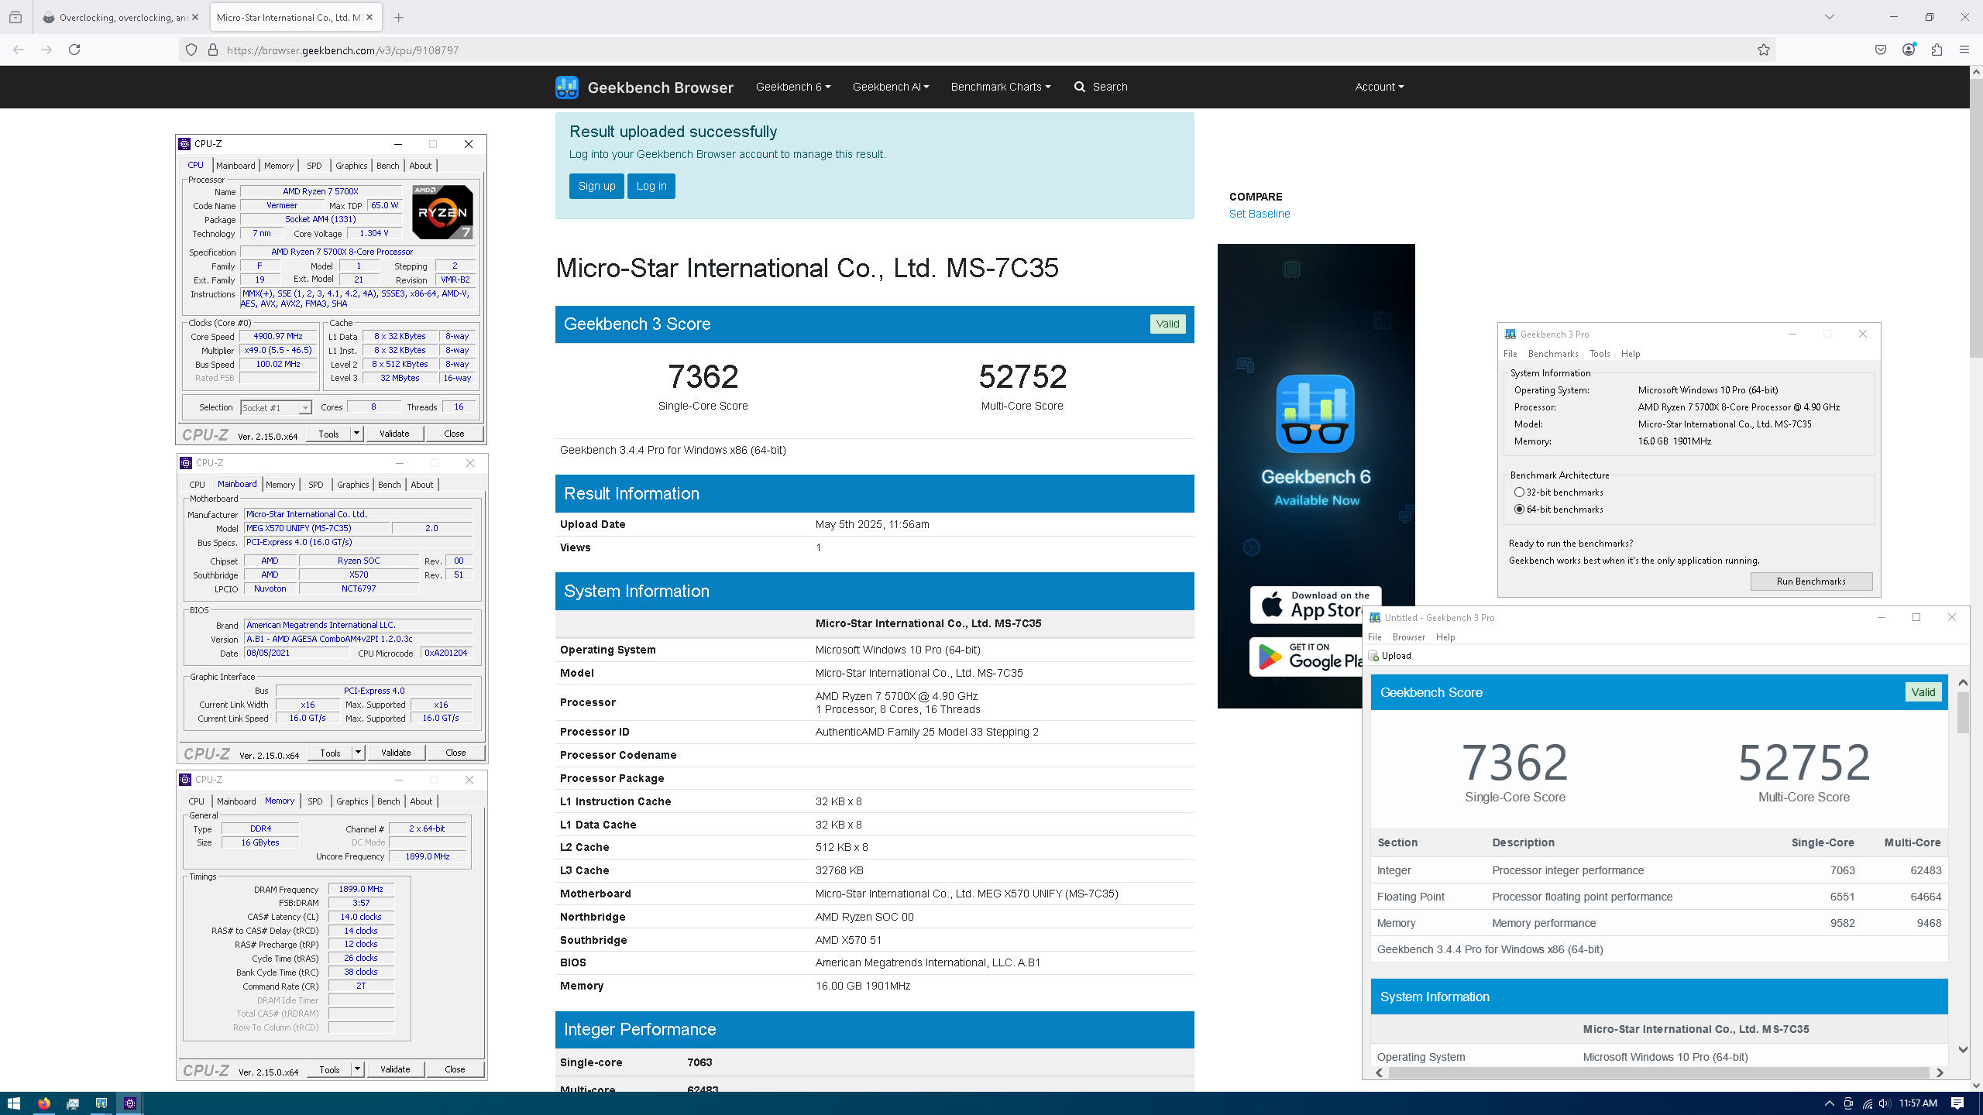Click Close button in CPU-Z memory timings window
The height and width of the screenshot is (1115, 1983).
[455, 1069]
